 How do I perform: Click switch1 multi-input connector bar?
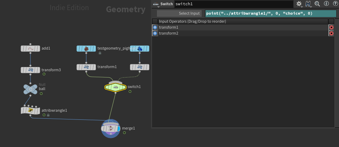click(x=115, y=82)
